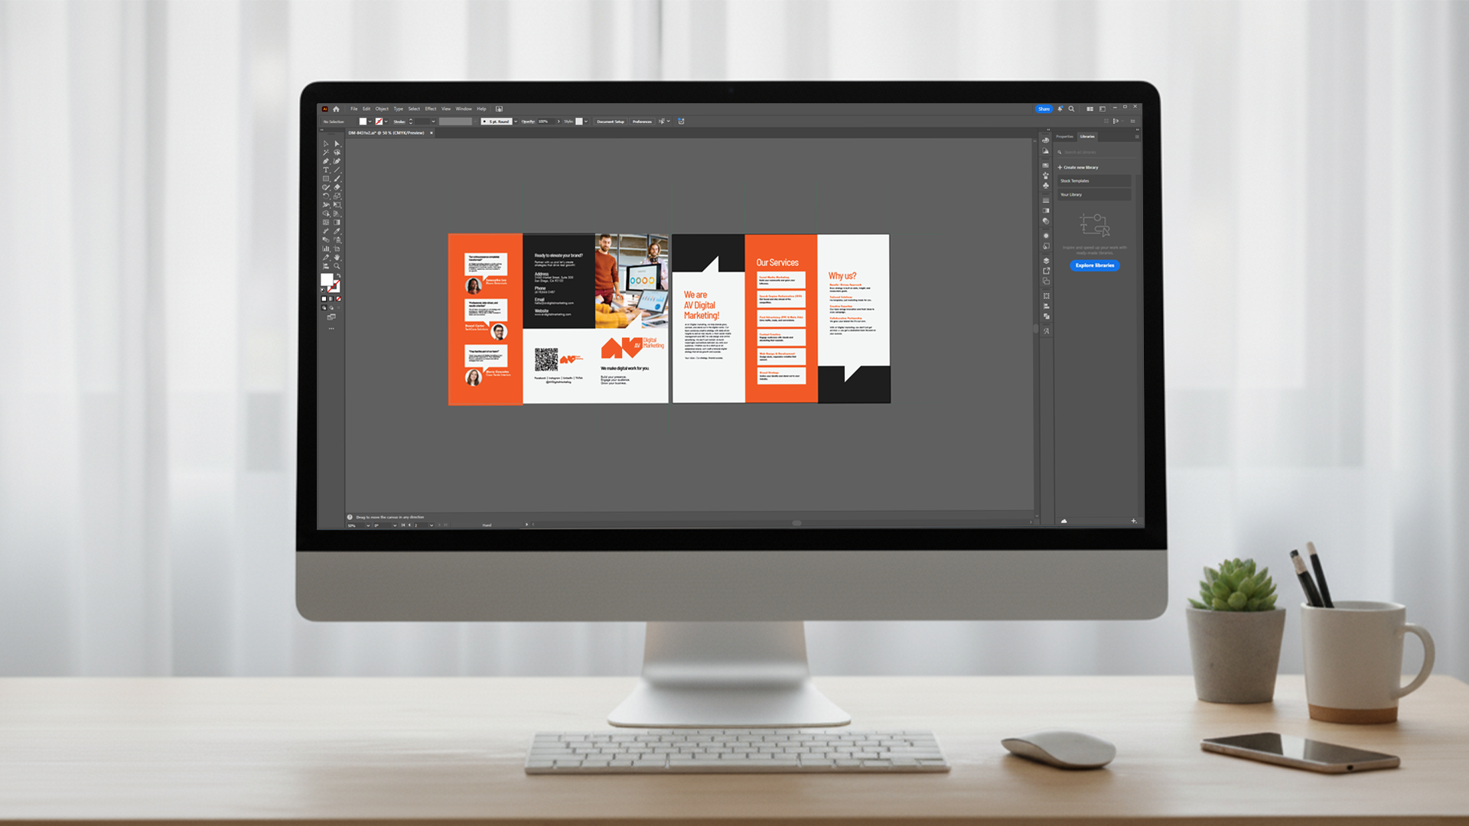Expand the zoom level 50% dropdown
This screenshot has height=826, width=1469.
coord(368,525)
